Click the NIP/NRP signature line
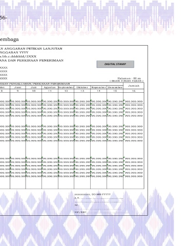 [98, 212]
